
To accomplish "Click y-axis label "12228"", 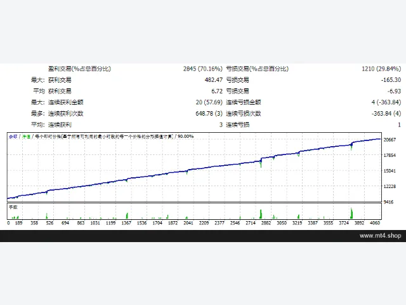I will [390, 186].
